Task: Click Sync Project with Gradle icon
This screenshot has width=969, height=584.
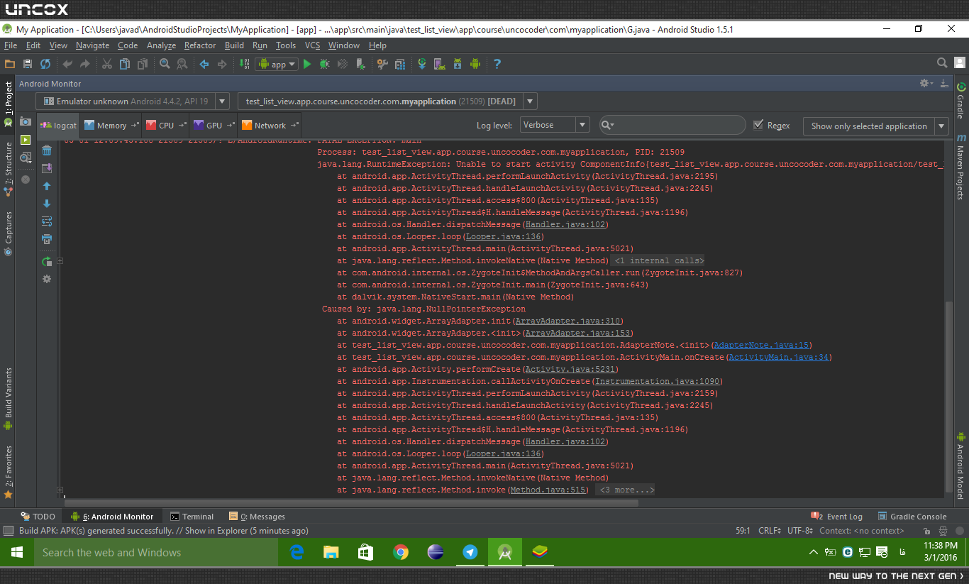Action: pyautogui.click(x=422, y=64)
